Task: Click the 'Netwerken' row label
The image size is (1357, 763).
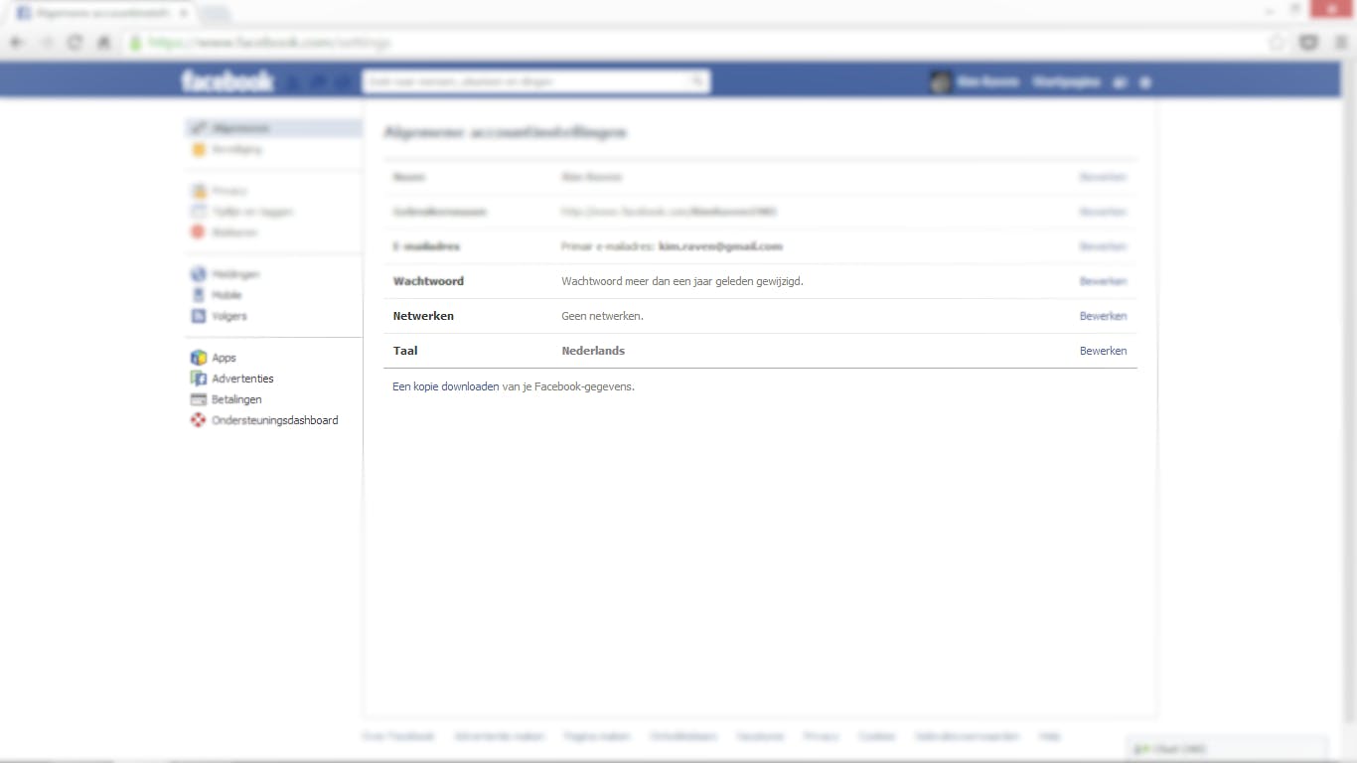Action: (423, 316)
